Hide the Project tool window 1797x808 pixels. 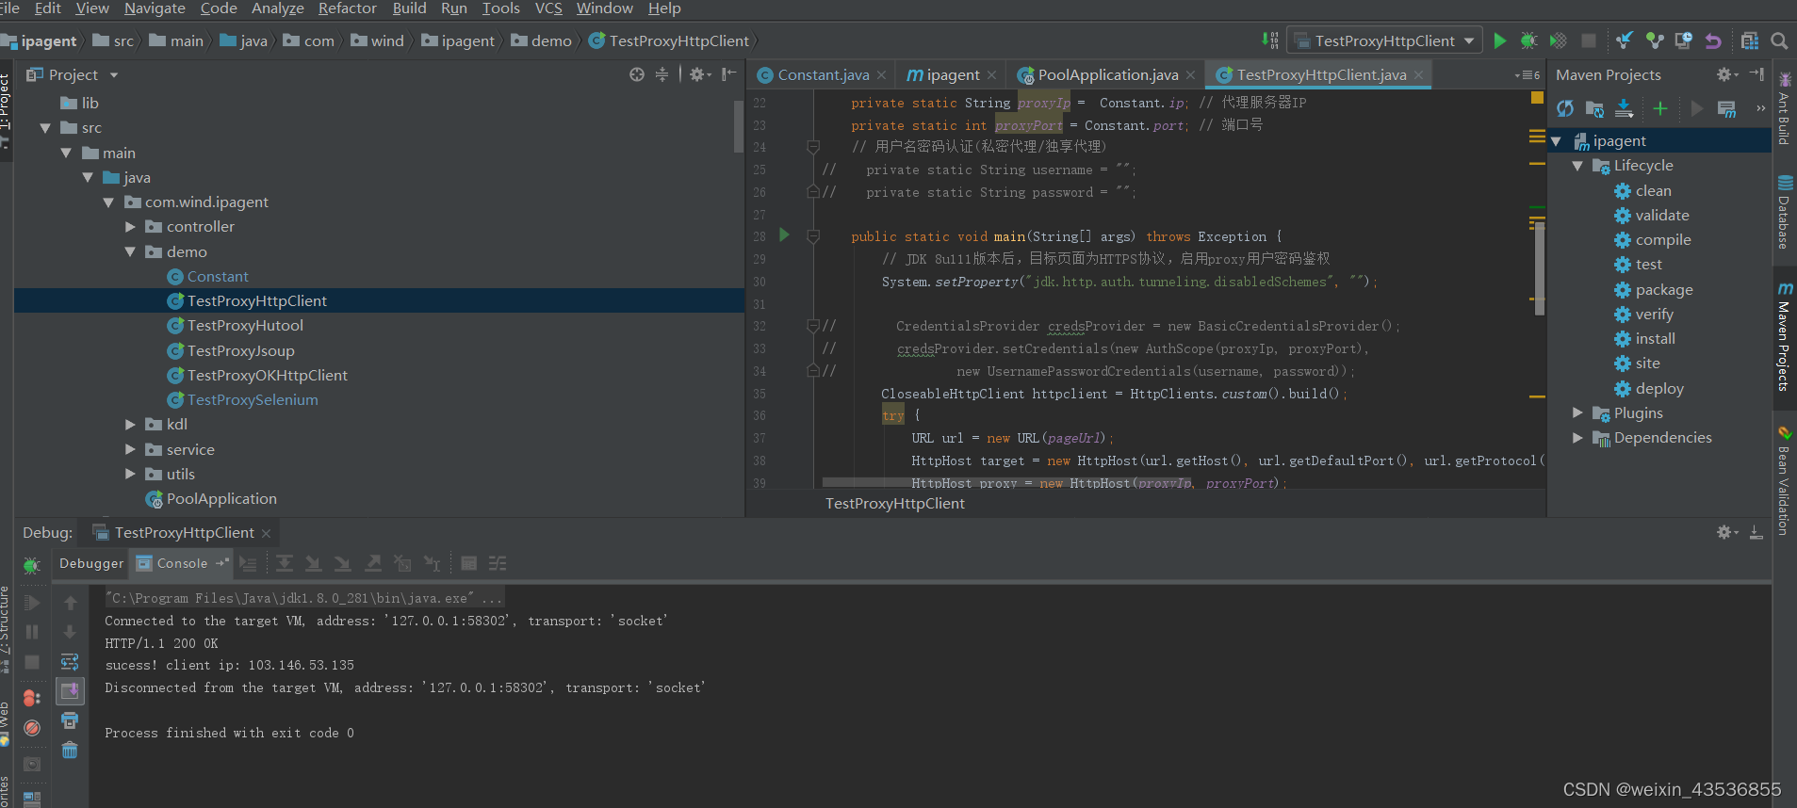pos(728,74)
